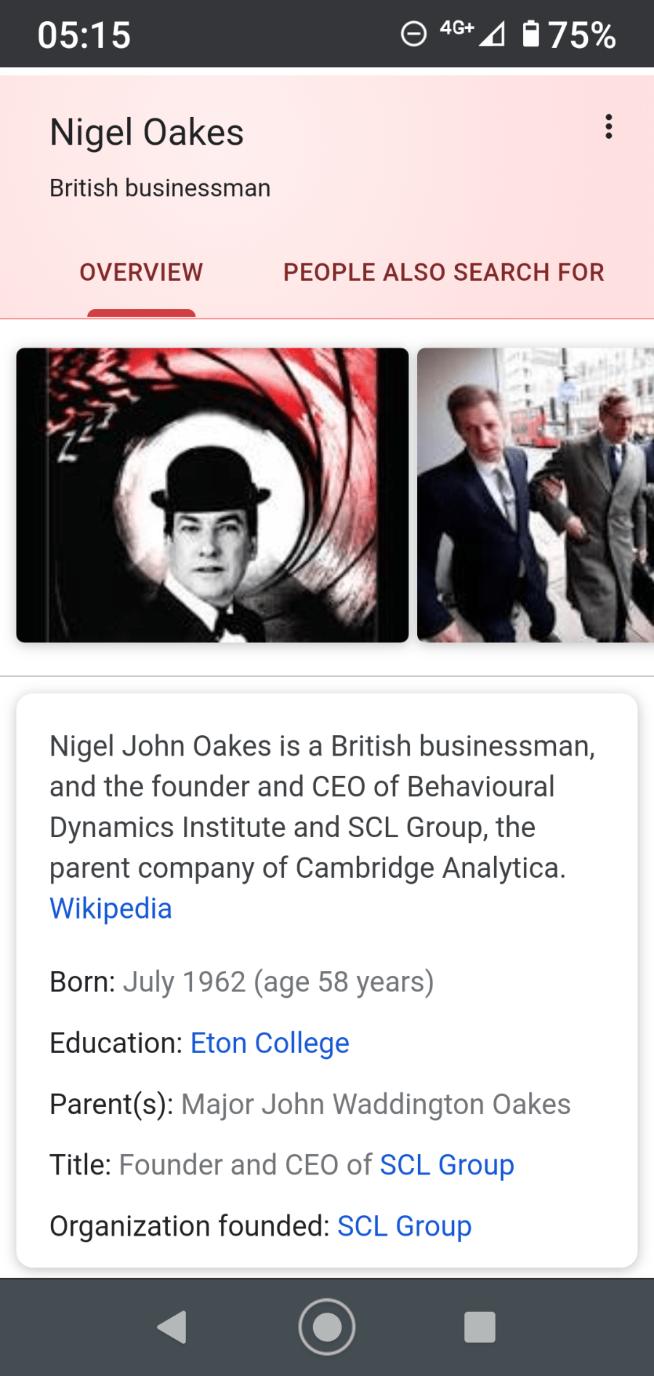This screenshot has height=1376, width=654.
Task: Open the People Also Search For tab
Action: [x=443, y=273]
